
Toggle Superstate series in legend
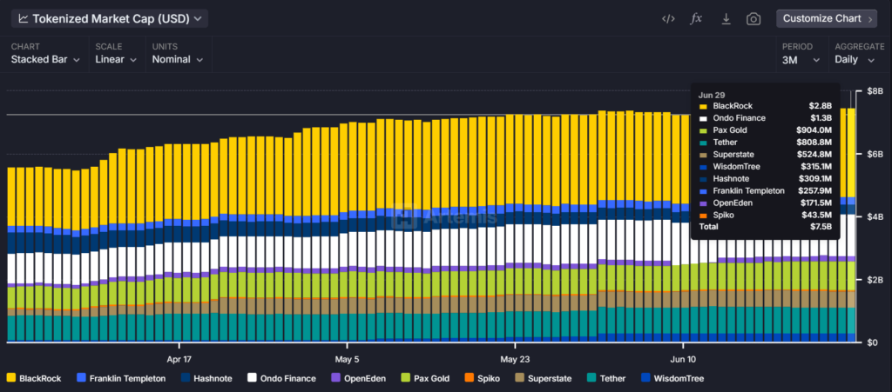(543, 378)
